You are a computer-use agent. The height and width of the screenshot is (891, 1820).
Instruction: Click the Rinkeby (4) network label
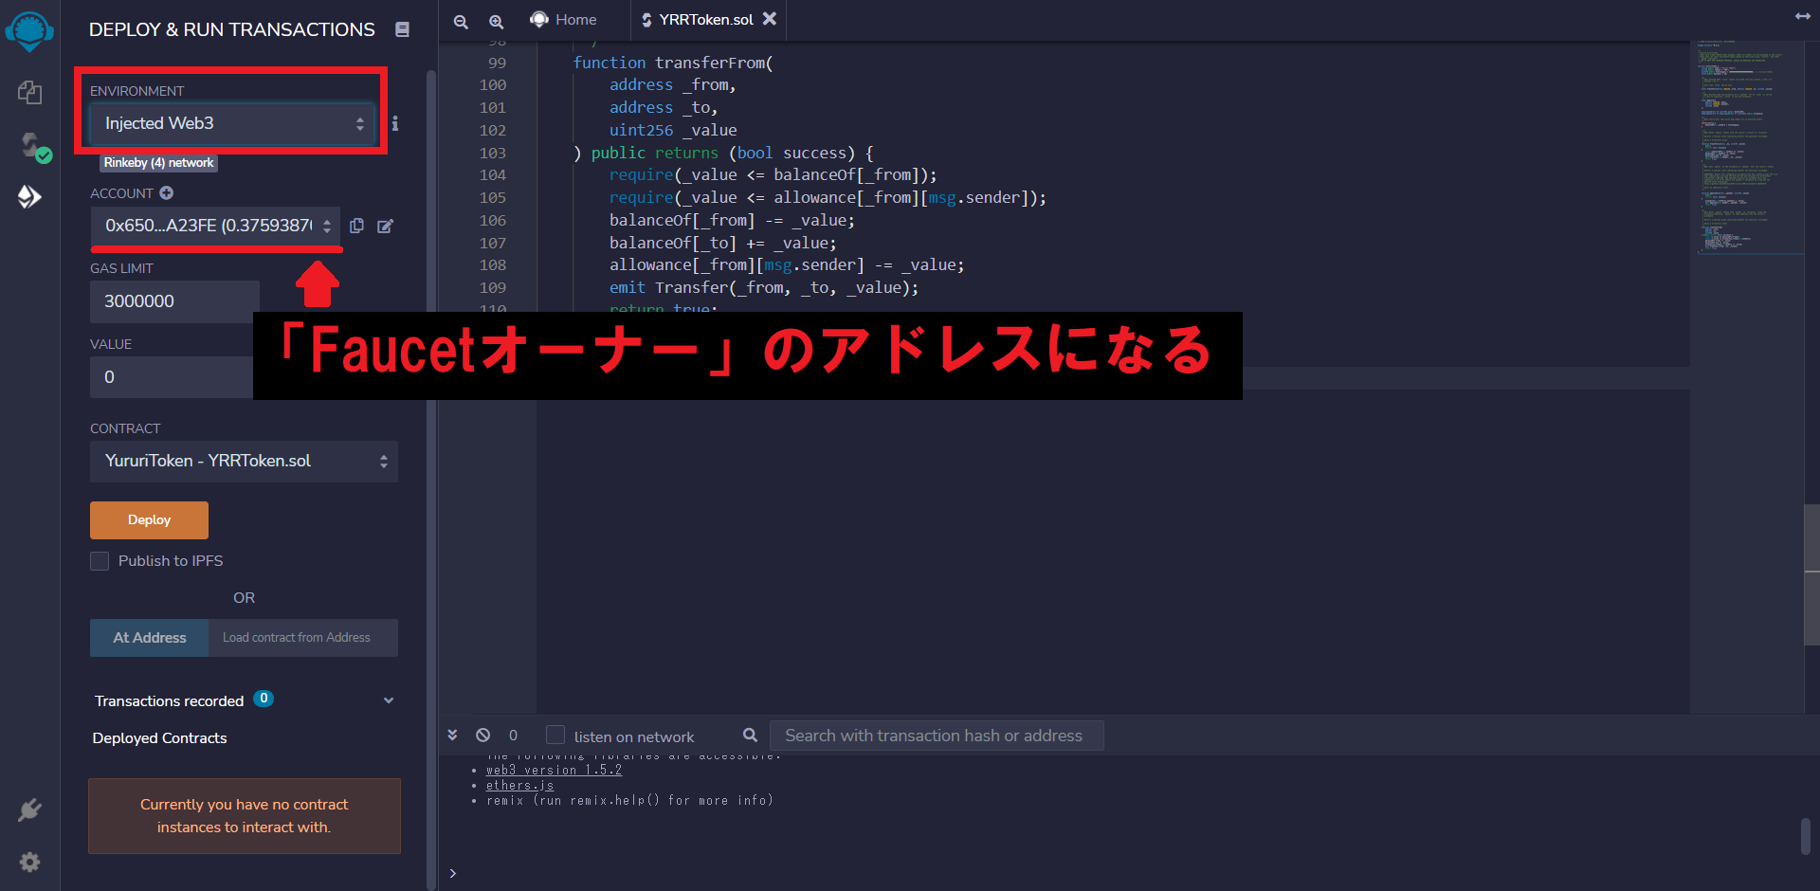pos(159,163)
